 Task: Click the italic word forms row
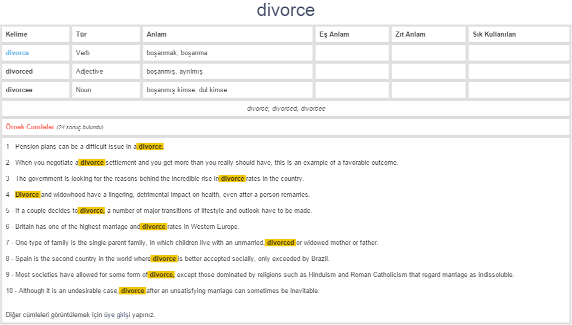coord(286,109)
